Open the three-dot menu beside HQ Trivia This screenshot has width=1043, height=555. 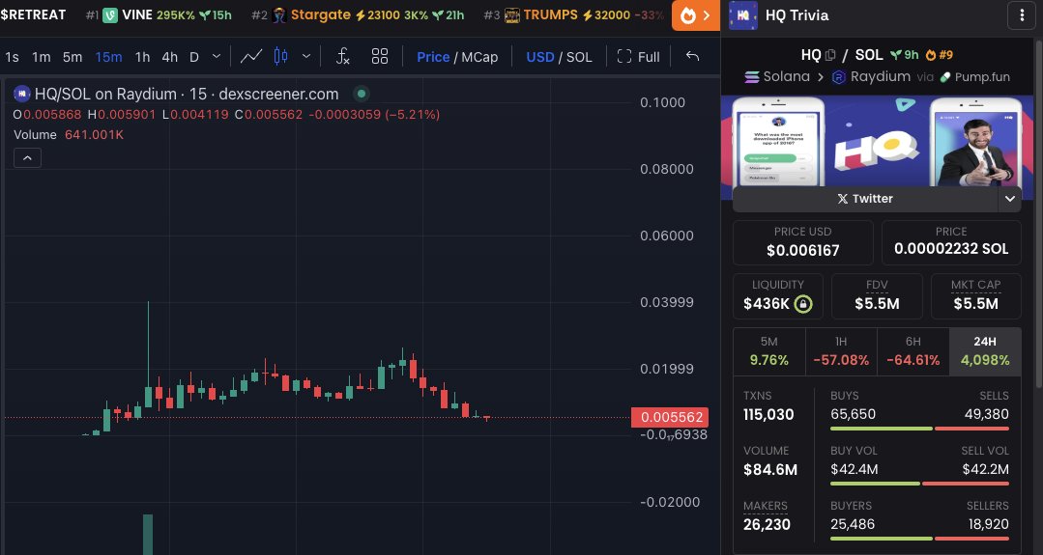pyautogui.click(x=1022, y=15)
